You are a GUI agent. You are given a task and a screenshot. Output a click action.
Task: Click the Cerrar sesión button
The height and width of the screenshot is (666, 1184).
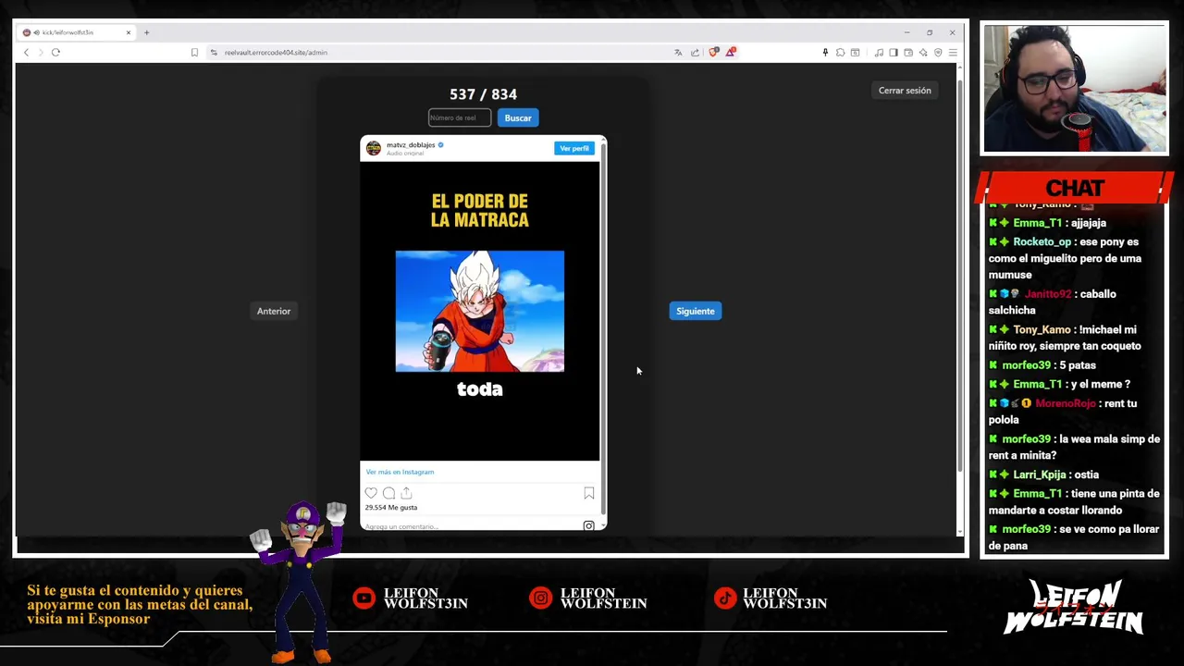905,91
